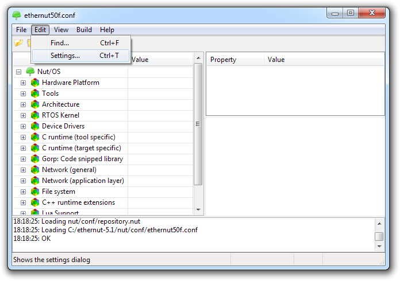Minimize the ethernut50f.conf window
400x281 pixels.
335,13
